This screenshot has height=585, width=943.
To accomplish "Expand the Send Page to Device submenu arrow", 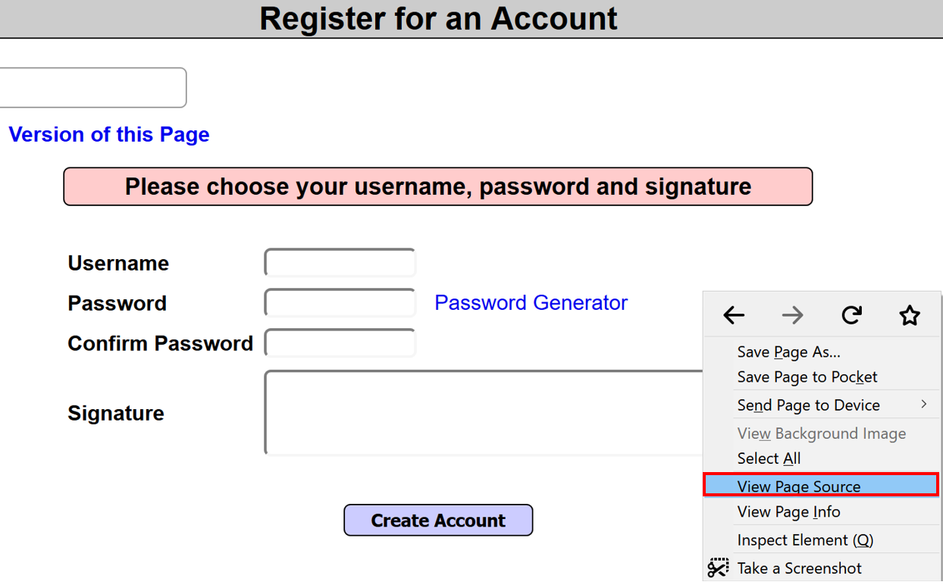I will [x=923, y=405].
